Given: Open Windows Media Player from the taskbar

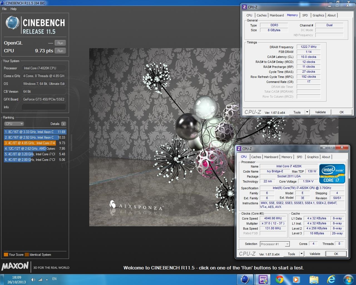Looking at the screenshot, I should click(x=296, y=279).
